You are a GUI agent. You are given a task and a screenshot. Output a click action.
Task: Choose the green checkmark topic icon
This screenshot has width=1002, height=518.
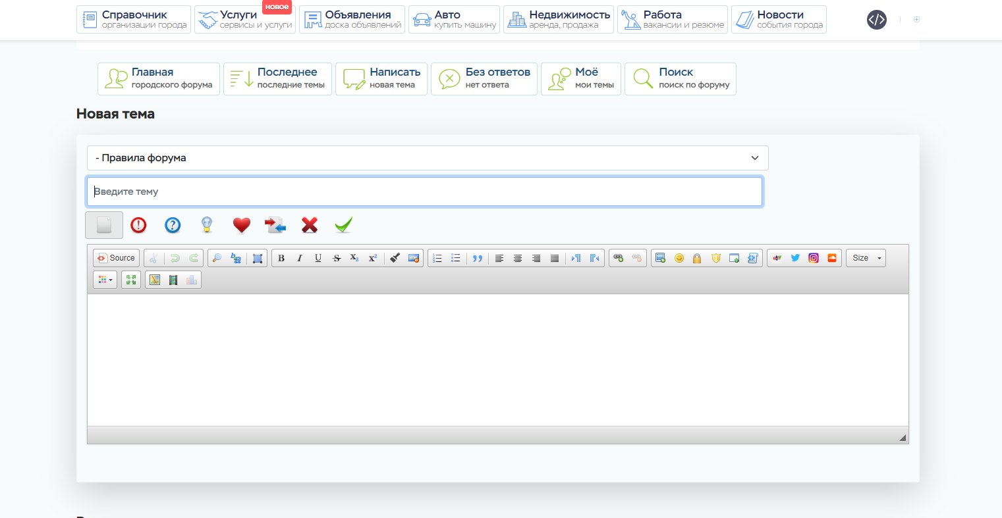click(x=343, y=225)
